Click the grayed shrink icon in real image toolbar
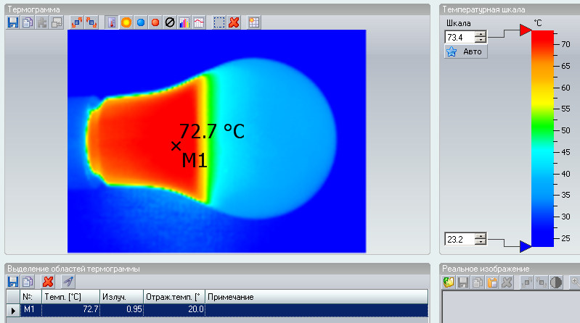Image resolution: width=580 pixels, height=323 pixels. click(542, 282)
